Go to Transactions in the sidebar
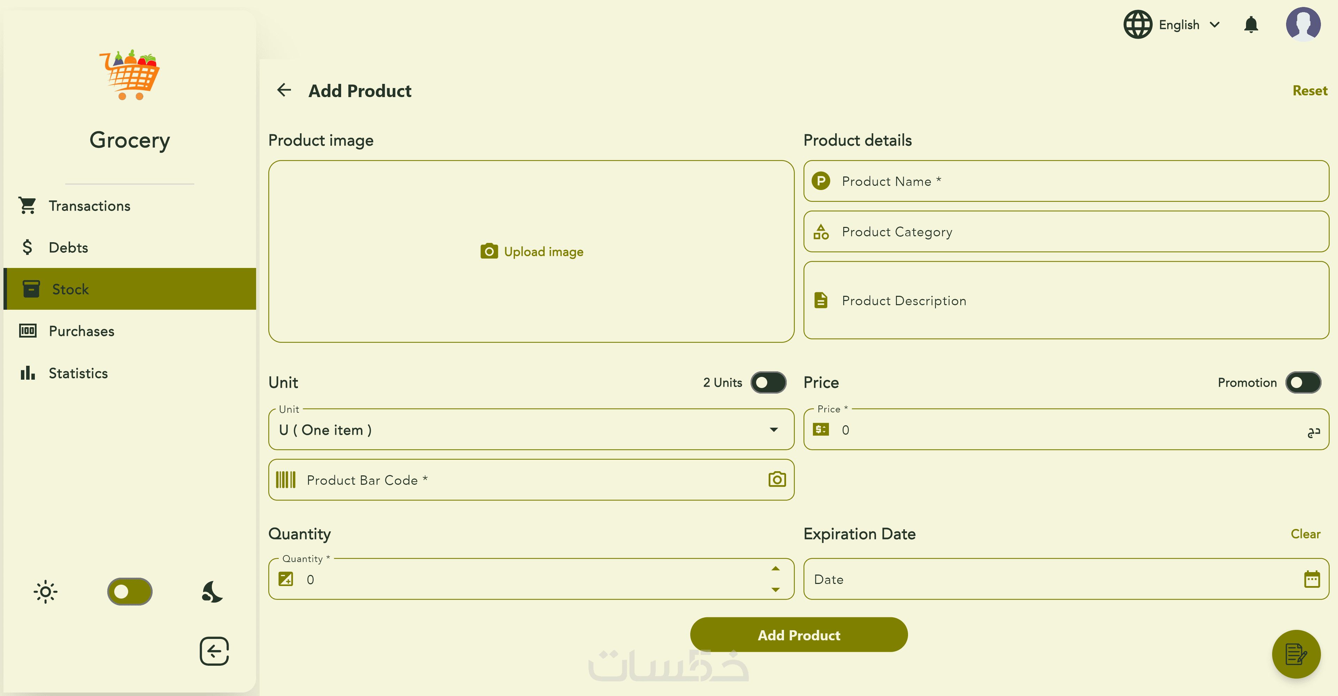This screenshot has height=696, width=1338. pos(89,206)
